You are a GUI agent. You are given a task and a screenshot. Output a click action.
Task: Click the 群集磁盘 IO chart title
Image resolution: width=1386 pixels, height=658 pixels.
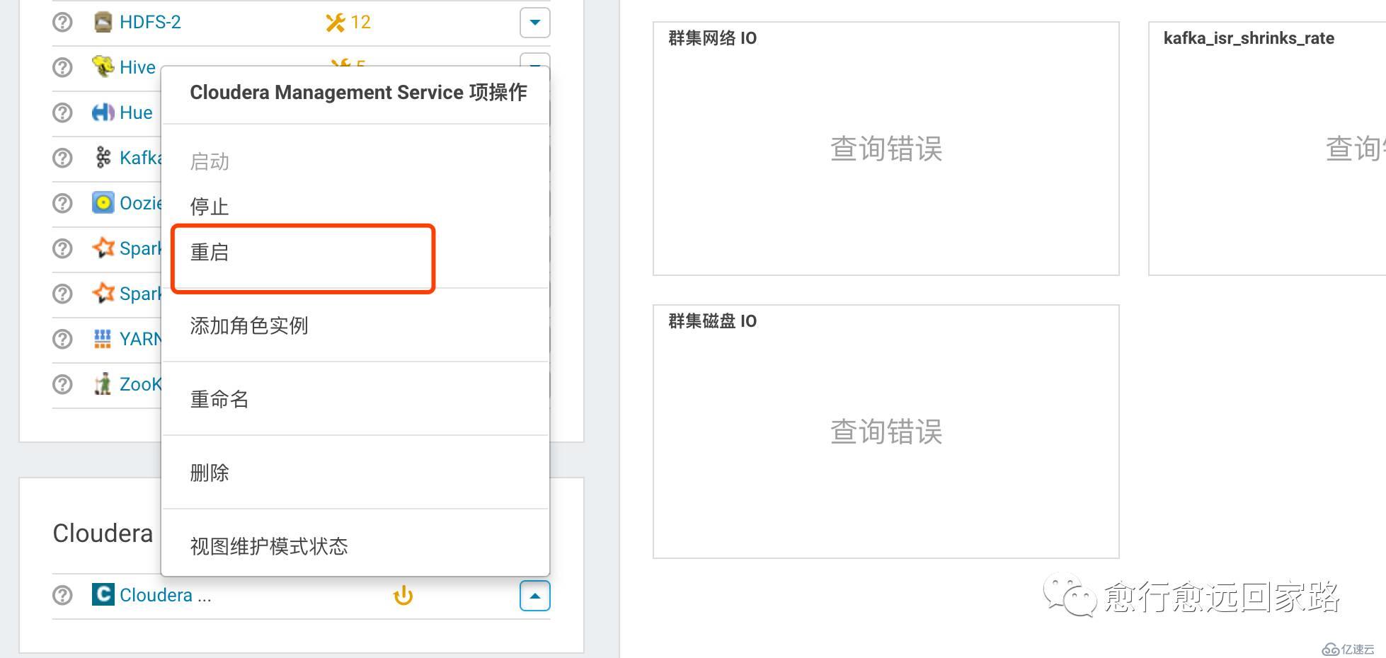click(x=712, y=321)
